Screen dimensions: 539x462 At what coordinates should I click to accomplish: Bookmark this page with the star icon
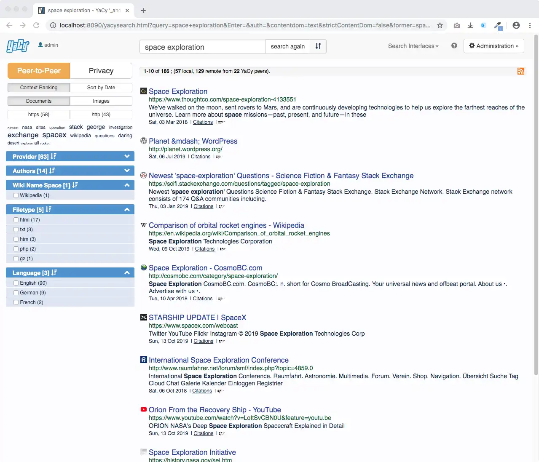pyautogui.click(x=440, y=25)
